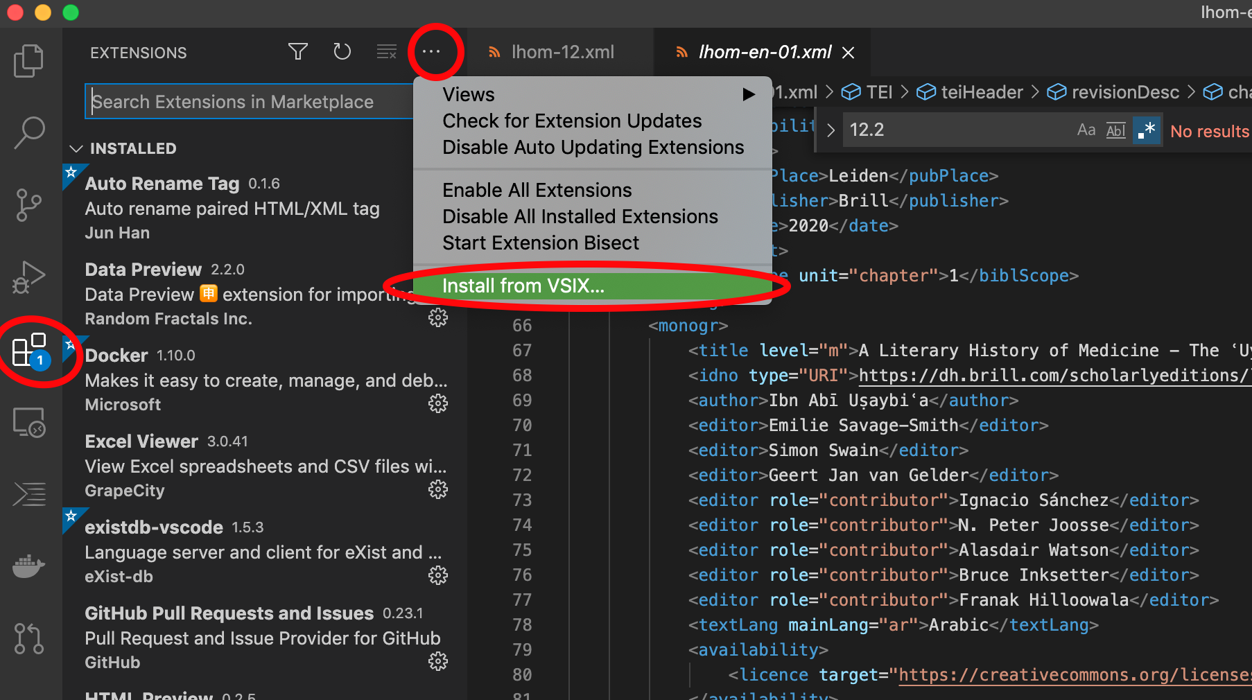
Task: Click line number 70 in the gutter
Action: [522, 426]
